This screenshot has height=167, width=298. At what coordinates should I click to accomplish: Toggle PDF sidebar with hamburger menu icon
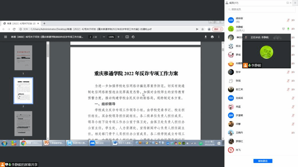point(6,37)
